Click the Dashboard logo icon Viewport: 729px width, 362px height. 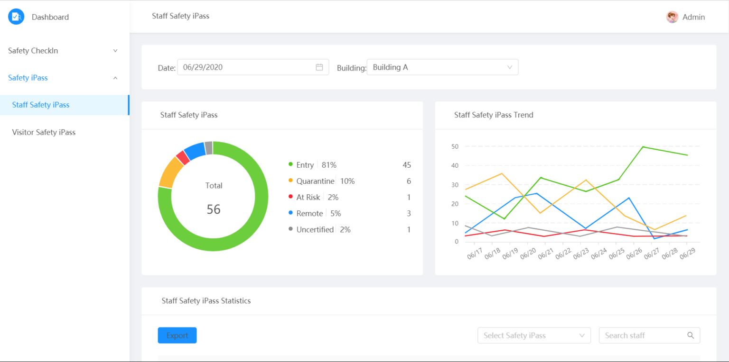point(16,17)
